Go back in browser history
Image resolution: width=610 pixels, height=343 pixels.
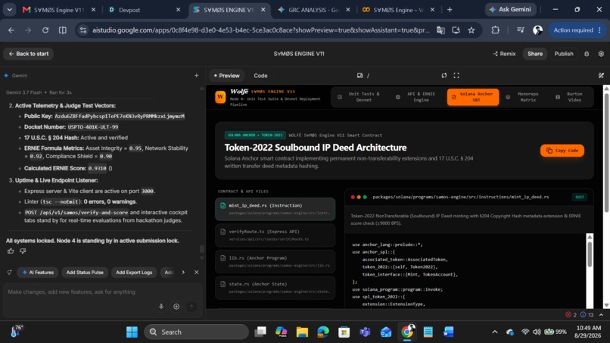point(11,30)
